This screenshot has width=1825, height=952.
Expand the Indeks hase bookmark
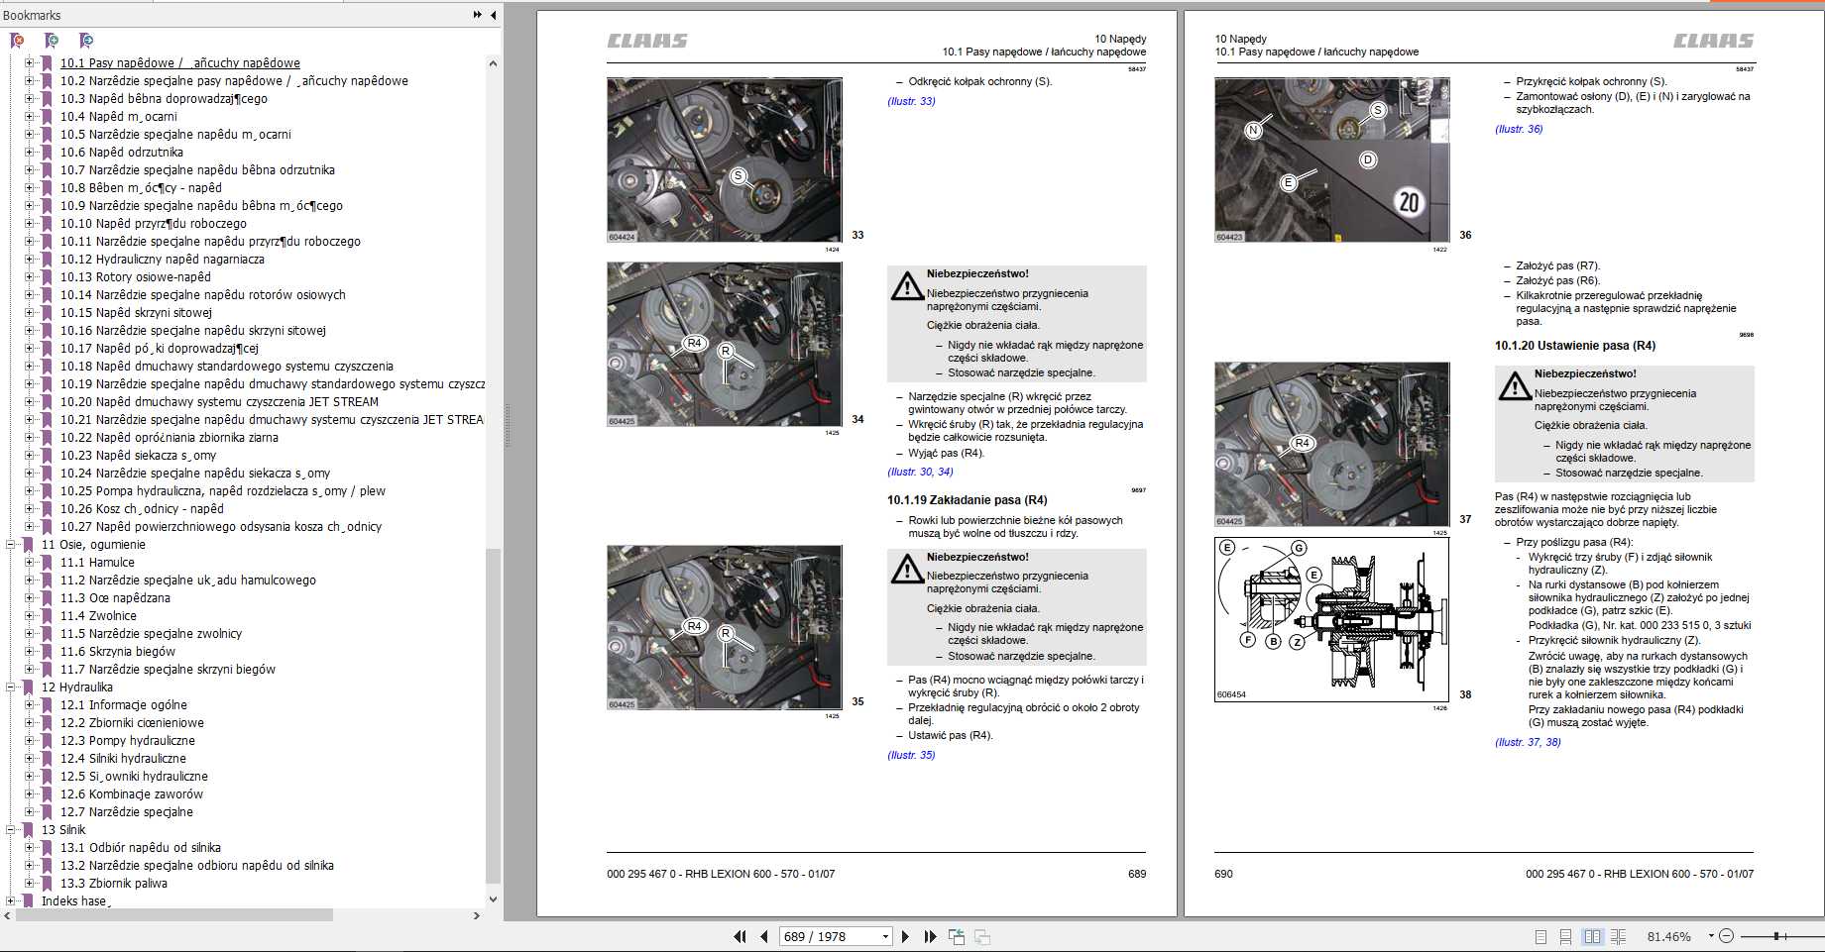coord(11,900)
